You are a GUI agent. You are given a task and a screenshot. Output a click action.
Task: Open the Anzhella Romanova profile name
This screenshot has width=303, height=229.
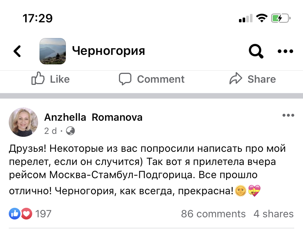tap(93, 117)
